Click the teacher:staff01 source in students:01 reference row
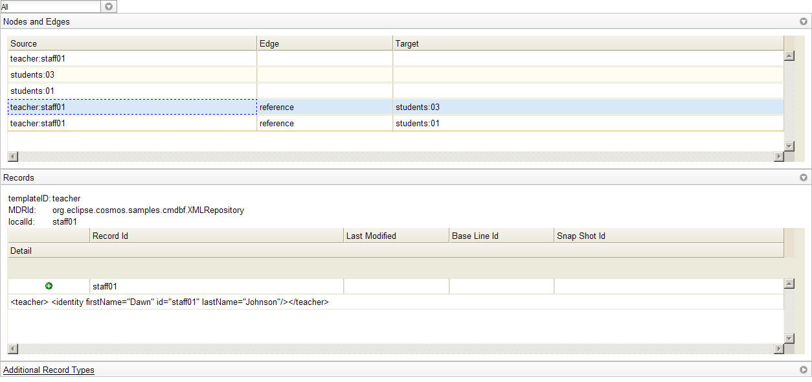 132,123
